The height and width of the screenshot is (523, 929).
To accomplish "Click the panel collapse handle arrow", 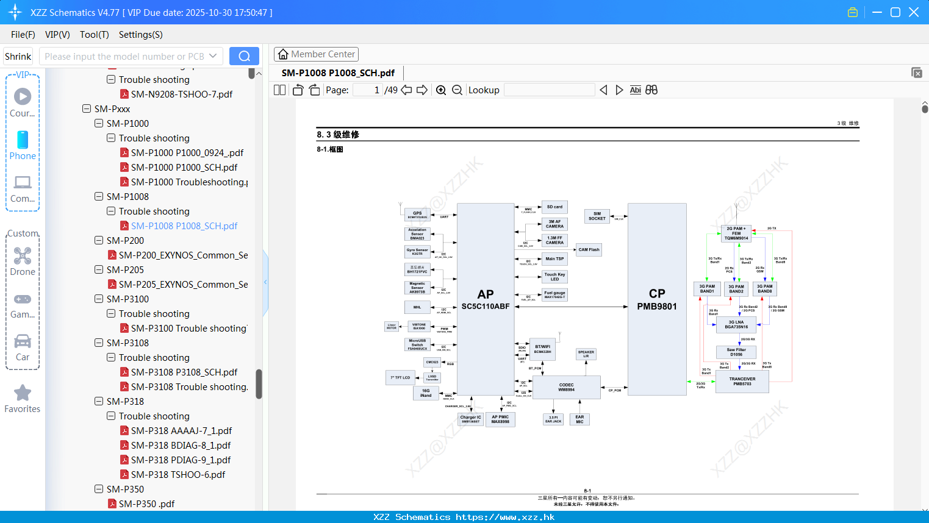I will (x=265, y=282).
